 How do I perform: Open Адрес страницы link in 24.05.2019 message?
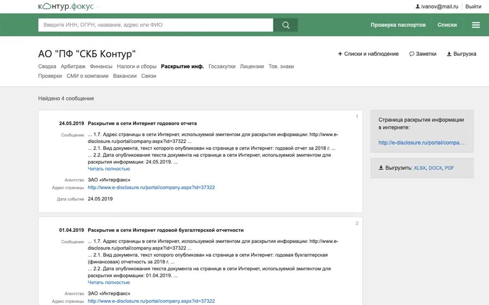tap(151, 187)
